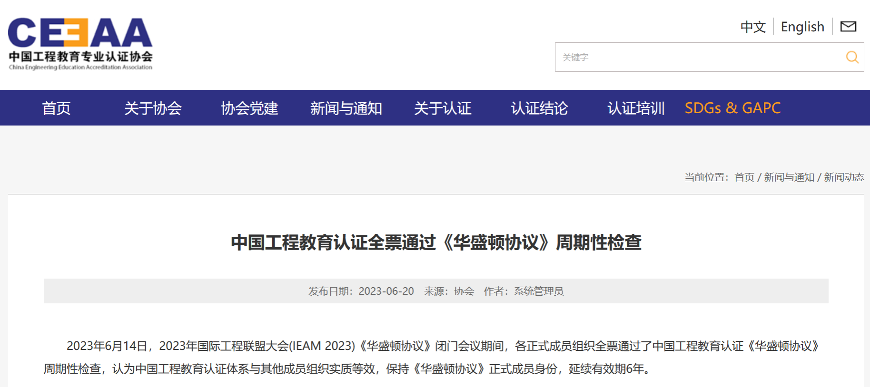
Task: Switch language to 中文
Action: [x=753, y=27]
